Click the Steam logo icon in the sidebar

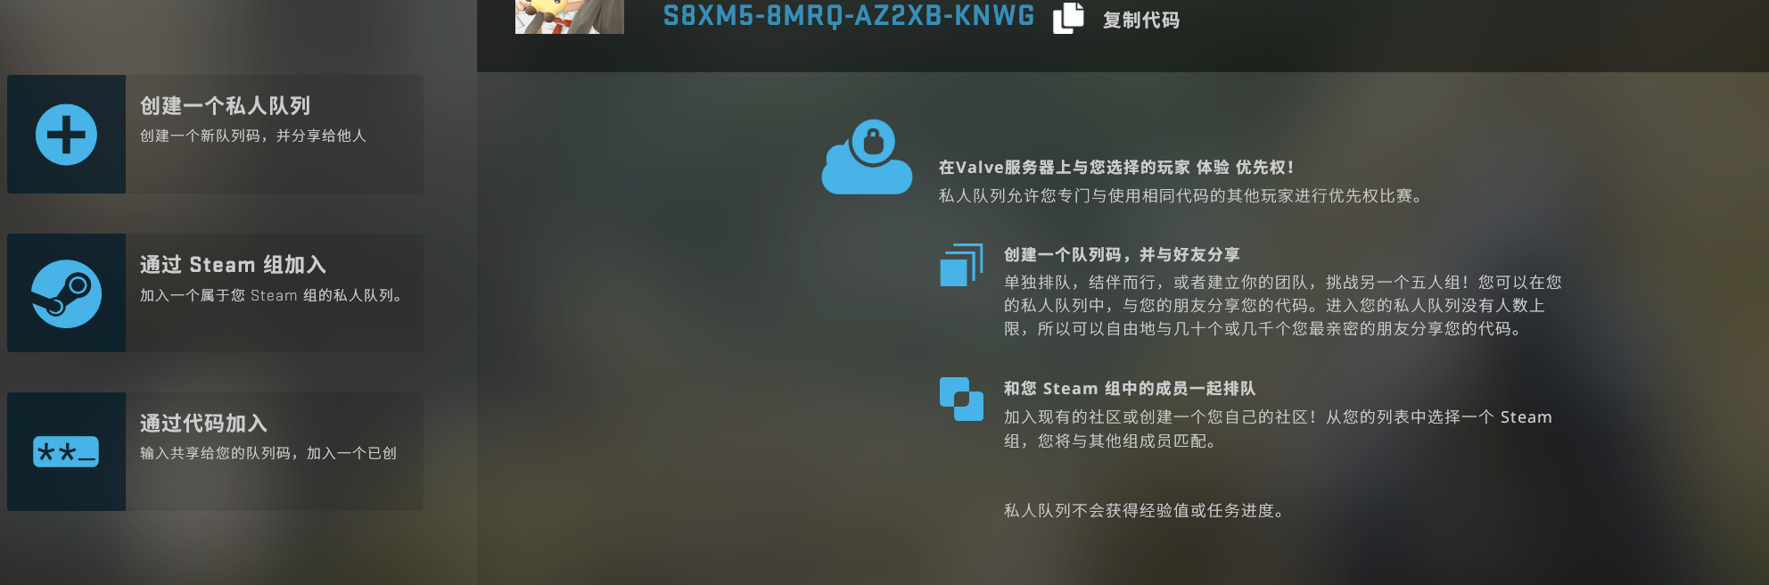[66, 293]
